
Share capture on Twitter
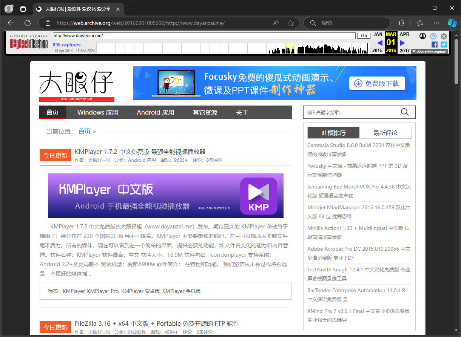pyautogui.click(x=444, y=44)
